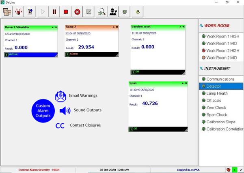Screen dimensions: 244x173
Task: Open the technician wrench service icon
Action: point(113,12)
